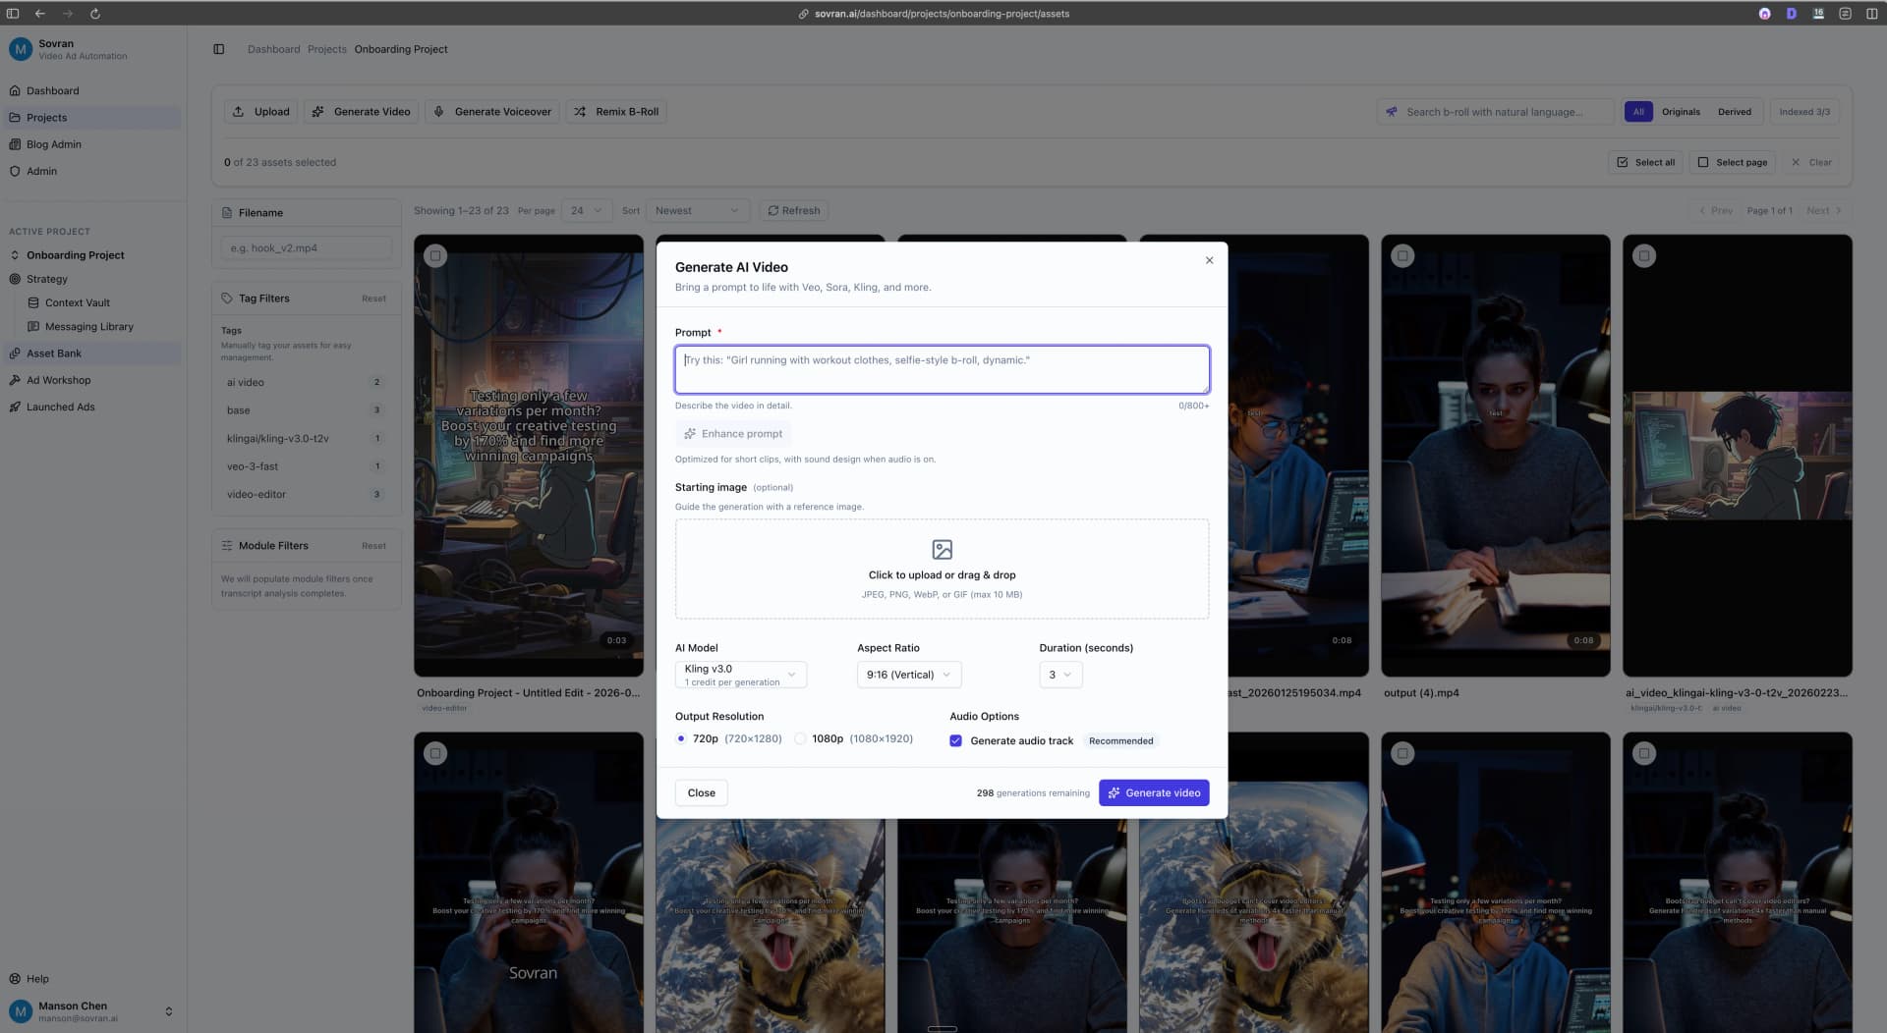This screenshot has width=1887, height=1033.
Task: Select the Generate Voiceover microphone icon
Action: point(439,111)
